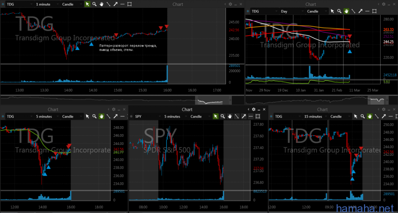Activate zoom magnifier in the 15 minutes chart
Viewport: 398px width, 213px height.
[363, 116]
